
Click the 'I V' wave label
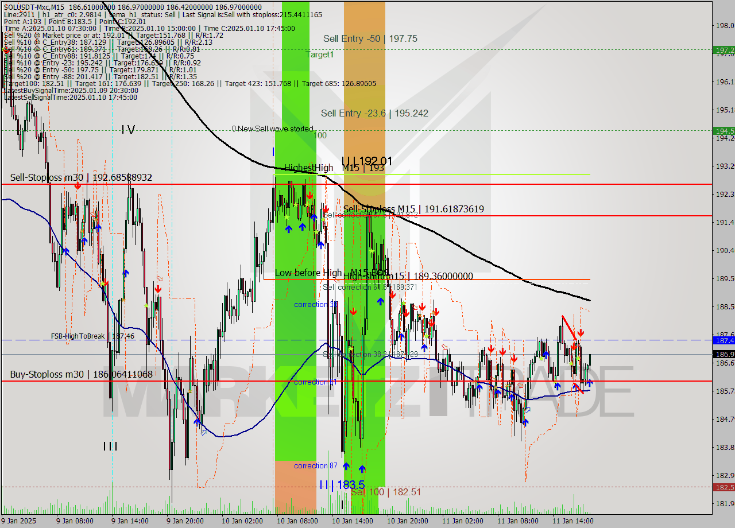click(x=128, y=130)
